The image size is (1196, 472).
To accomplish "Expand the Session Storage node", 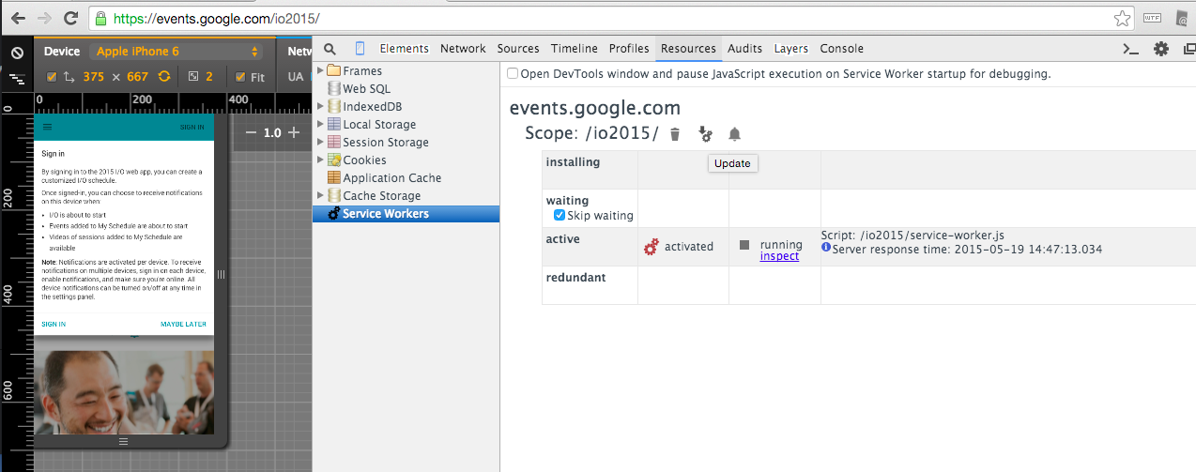I will [x=320, y=142].
